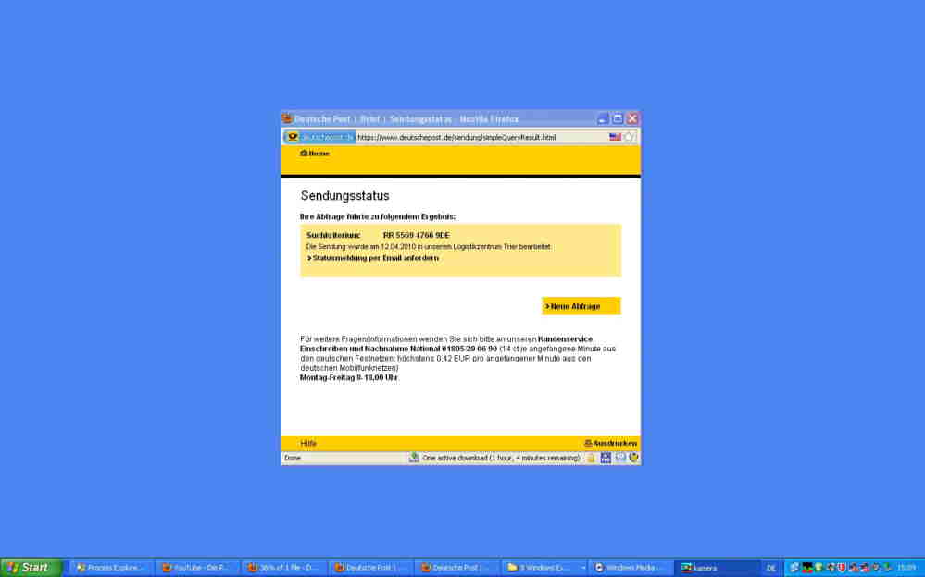Open the Hilfe link in footer

(308, 443)
